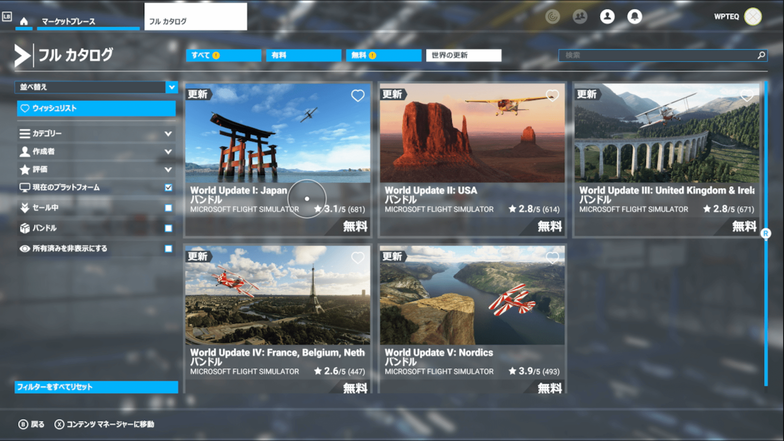
Task: Open World Update III: United Kingdom thumbnail
Action: [x=667, y=133]
